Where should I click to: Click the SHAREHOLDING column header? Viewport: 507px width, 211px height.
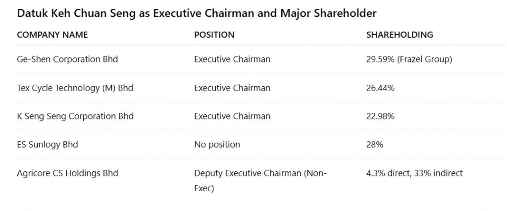point(399,35)
